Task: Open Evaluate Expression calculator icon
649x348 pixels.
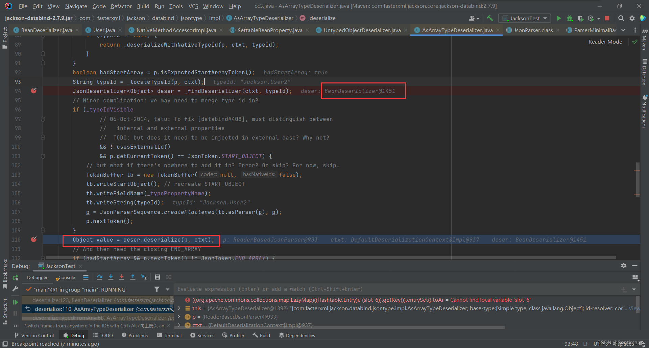Action: click(x=158, y=277)
